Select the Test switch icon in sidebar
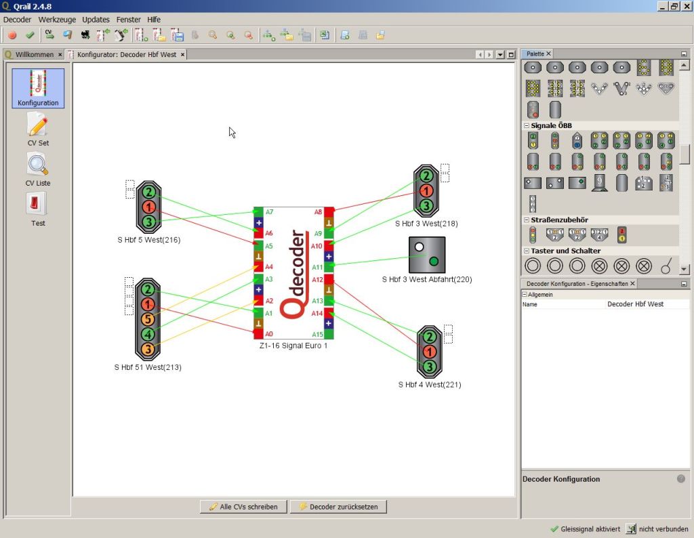The width and height of the screenshot is (694, 538). (x=38, y=208)
